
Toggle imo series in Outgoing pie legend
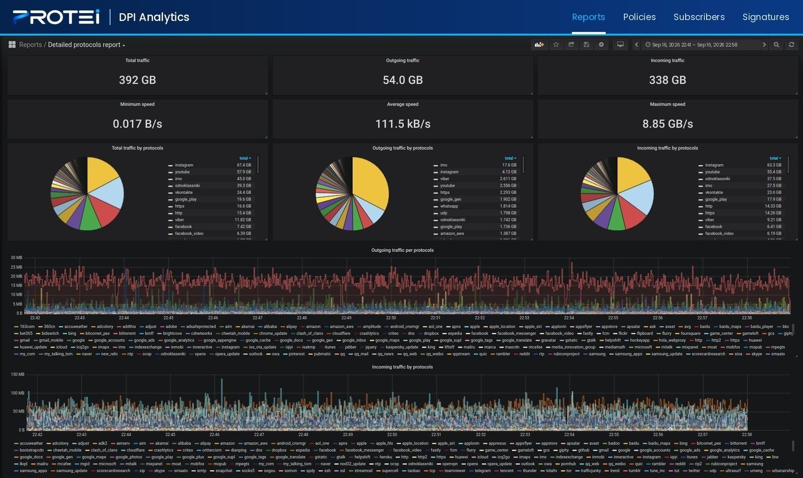click(x=444, y=165)
